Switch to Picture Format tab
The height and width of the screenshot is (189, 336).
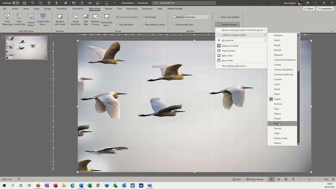175,8
